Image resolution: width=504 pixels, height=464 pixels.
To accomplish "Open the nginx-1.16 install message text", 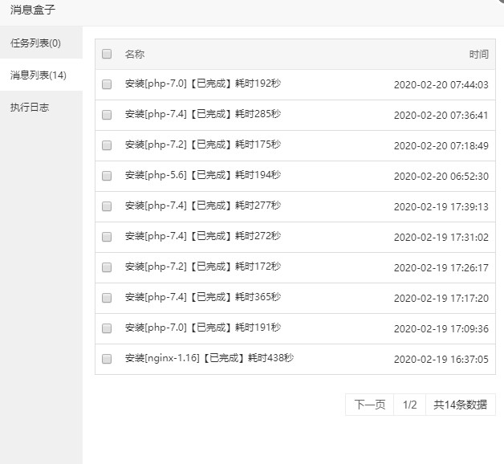I will click(x=209, y=358).
